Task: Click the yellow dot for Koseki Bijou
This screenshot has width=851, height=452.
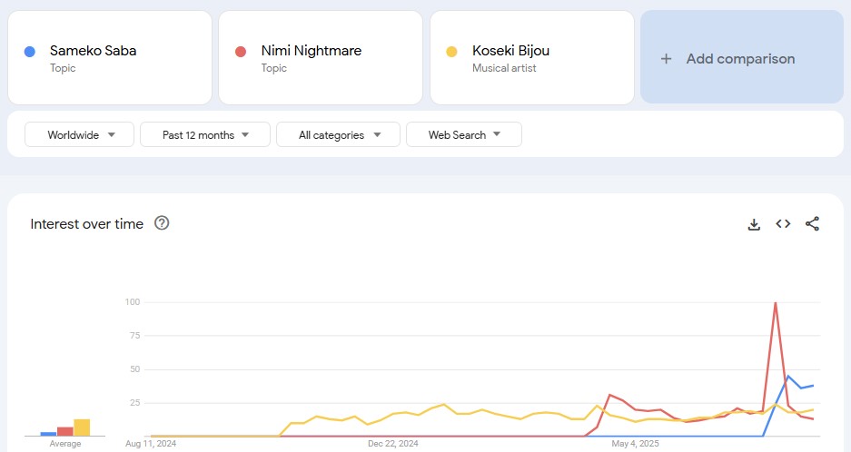Action: (x=451, y=52)
